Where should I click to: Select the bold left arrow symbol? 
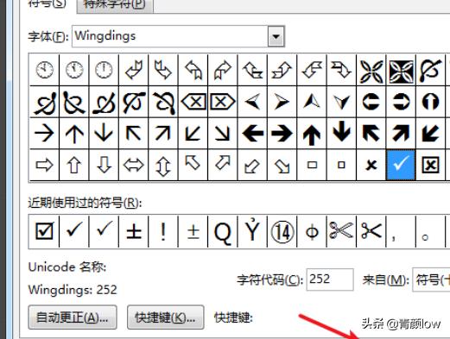coord(252,133)
